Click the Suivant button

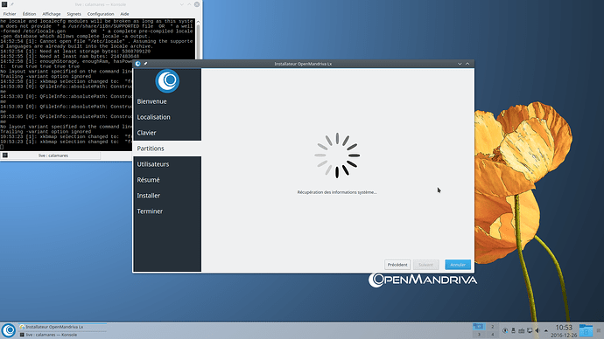coord(425,265)
